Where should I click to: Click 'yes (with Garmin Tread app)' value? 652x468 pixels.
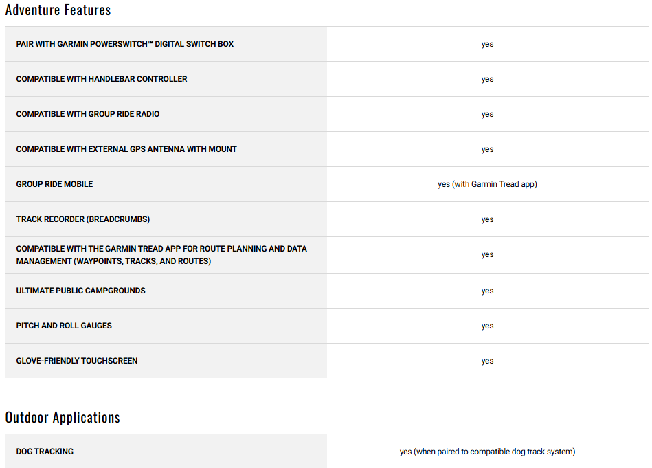pos(487,184)
